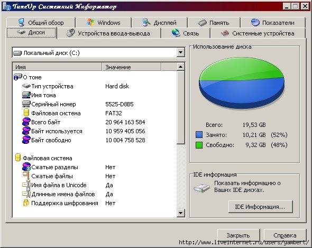Click the icon next to Всего байт
The width and height of the screenshot is (312, 248).
click(26, 122)
